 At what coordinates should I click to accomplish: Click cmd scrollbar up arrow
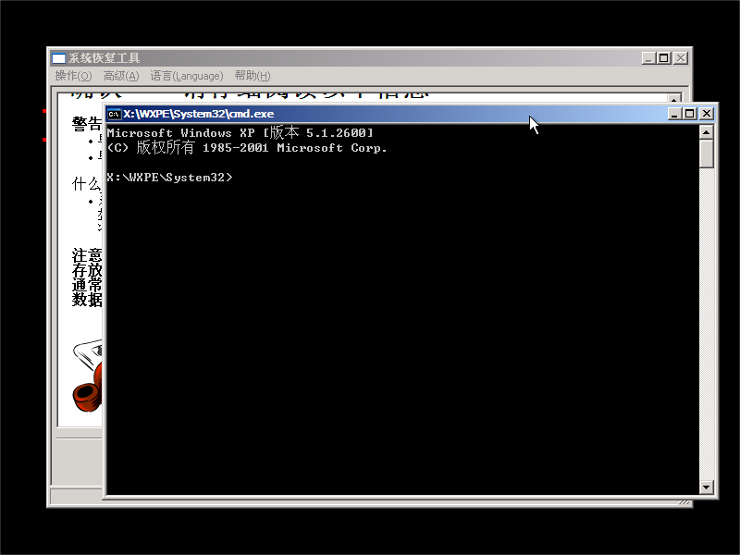click(x=706, y=132)
